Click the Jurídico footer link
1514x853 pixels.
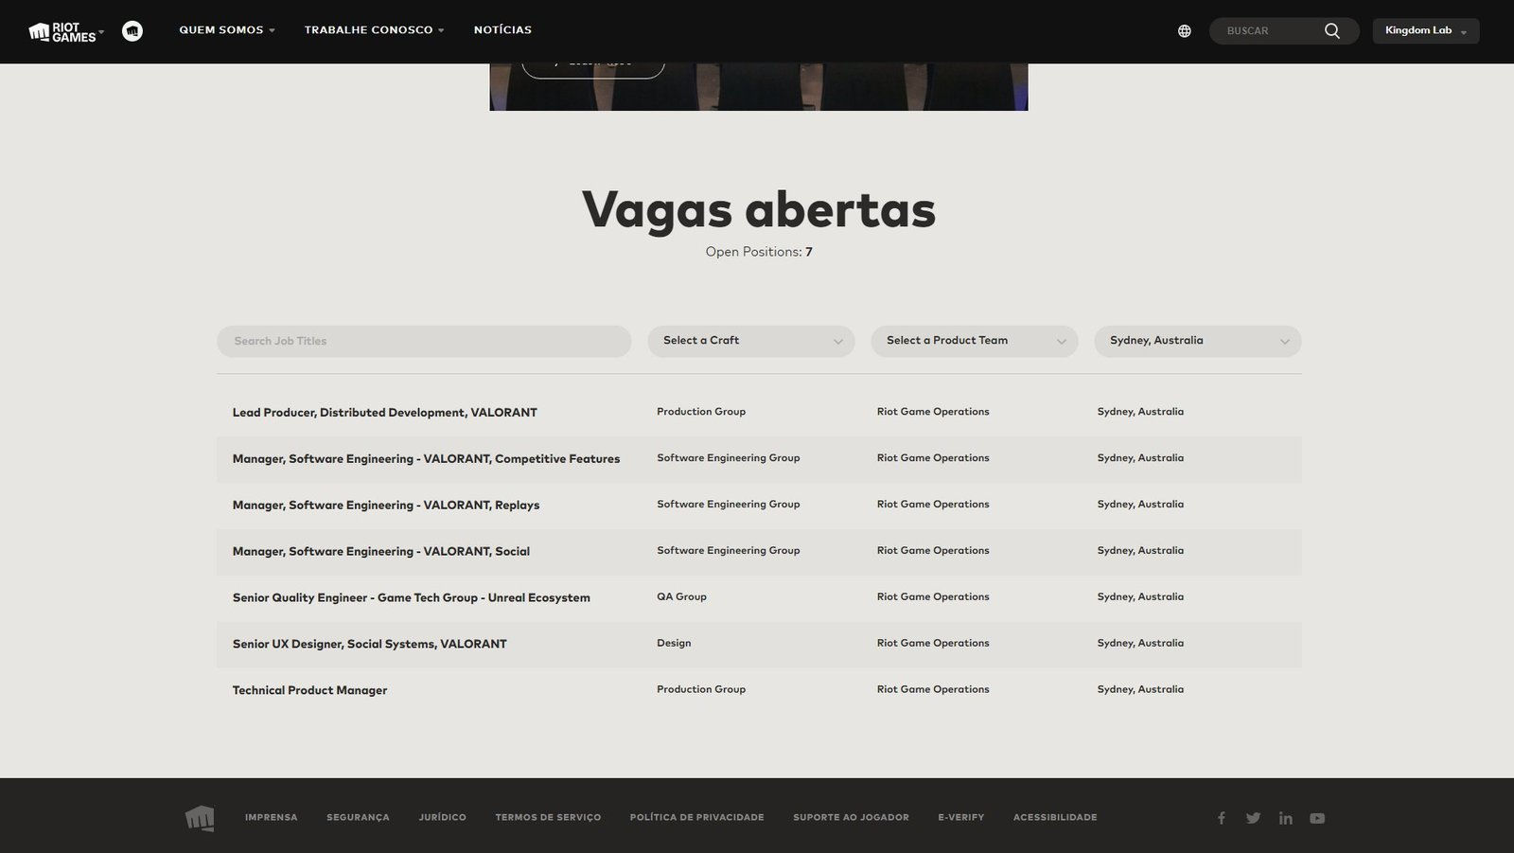tap(442, 818)
